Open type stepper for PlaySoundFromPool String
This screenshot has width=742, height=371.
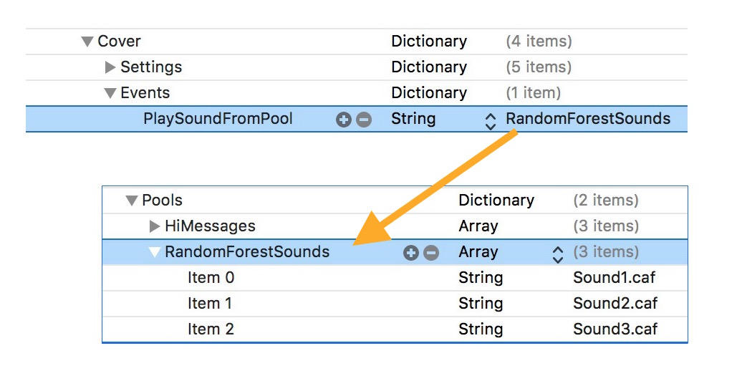click(x=491, y=120)
